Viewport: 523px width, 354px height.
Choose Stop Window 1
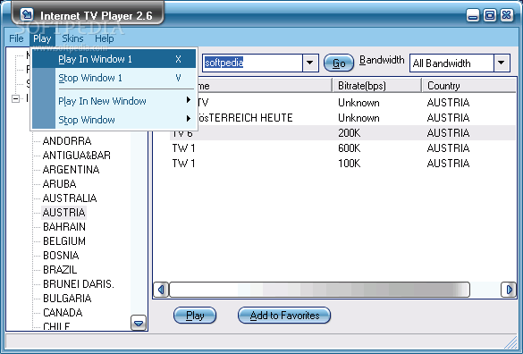(x=114, y=78)
